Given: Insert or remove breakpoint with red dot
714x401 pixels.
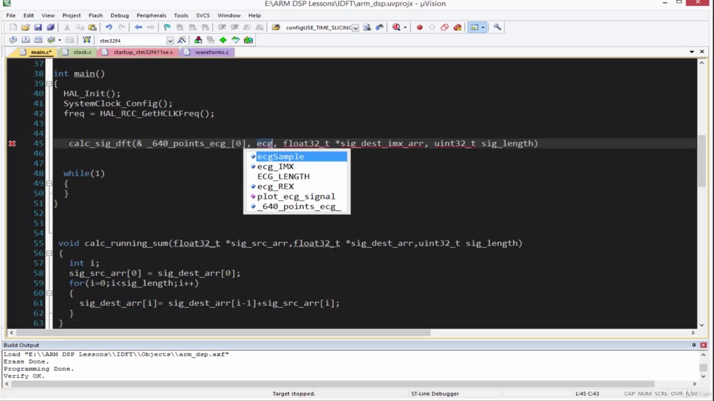Looking at the screenshot, I should 419,27.
